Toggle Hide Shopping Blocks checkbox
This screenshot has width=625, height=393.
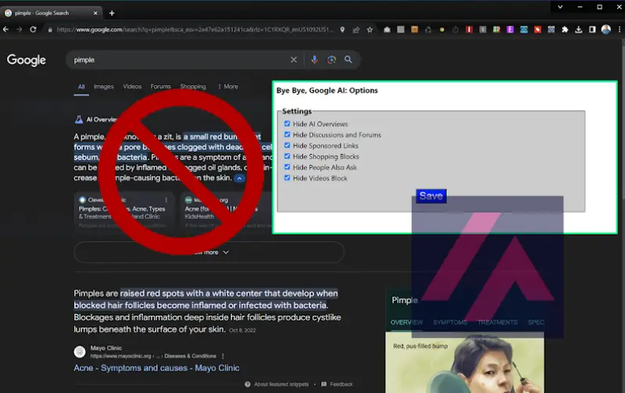point(287,155)
